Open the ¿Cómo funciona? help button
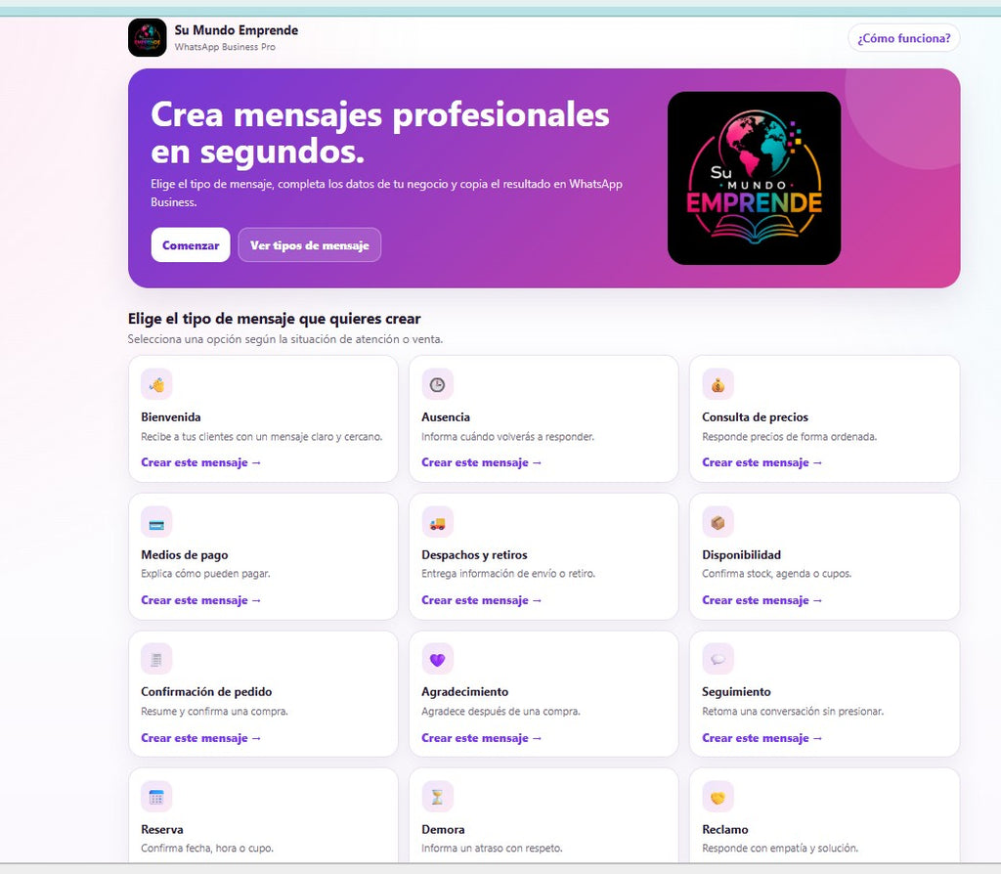 pos(904,38)
